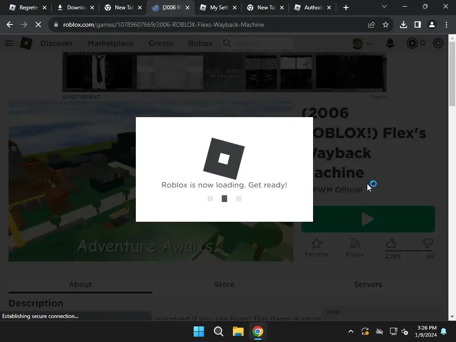Open the FWM Official creator link
The height and width of the screenshot is (342, 456).
[338, 190]
